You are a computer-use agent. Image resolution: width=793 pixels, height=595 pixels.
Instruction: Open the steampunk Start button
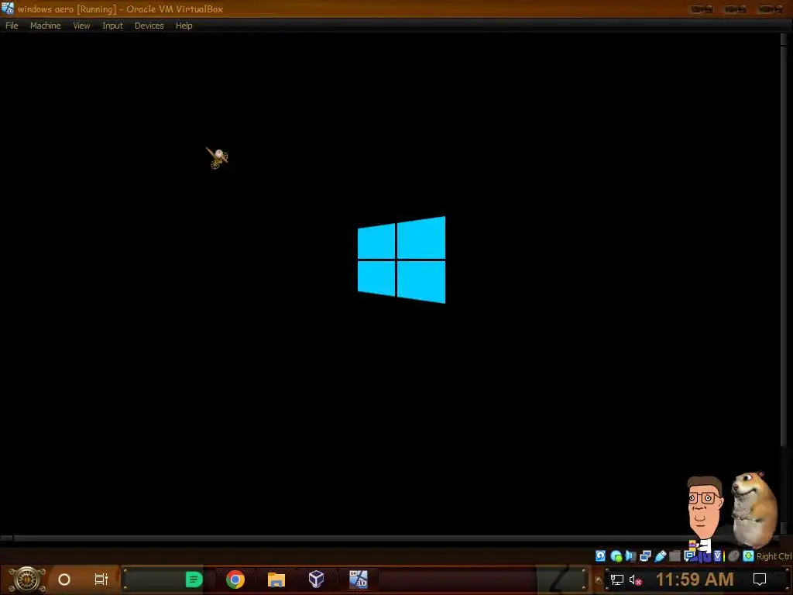[27, 580]
